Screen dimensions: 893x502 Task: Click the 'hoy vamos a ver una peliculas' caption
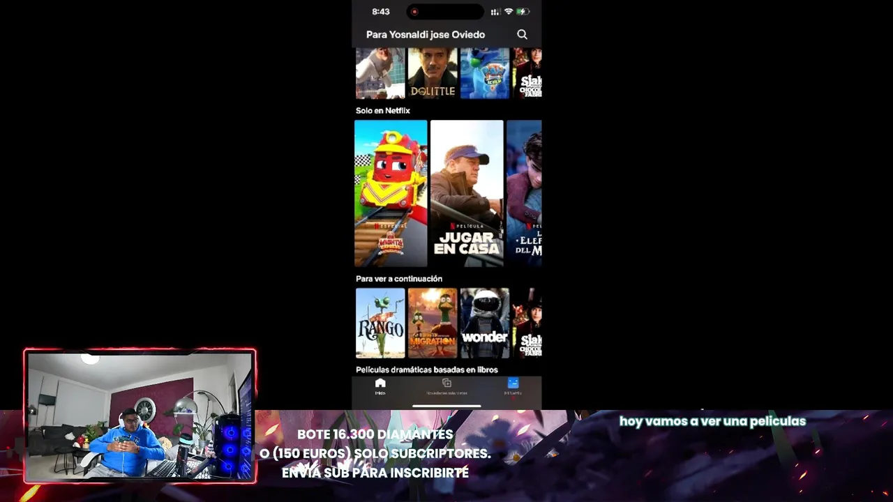click(x=712, y=421)
